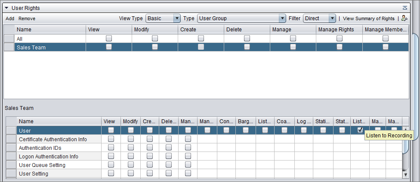Expand the Filter dropdown set to Direct
Viewport: 420px width, 182px height.
coord(319,18)
